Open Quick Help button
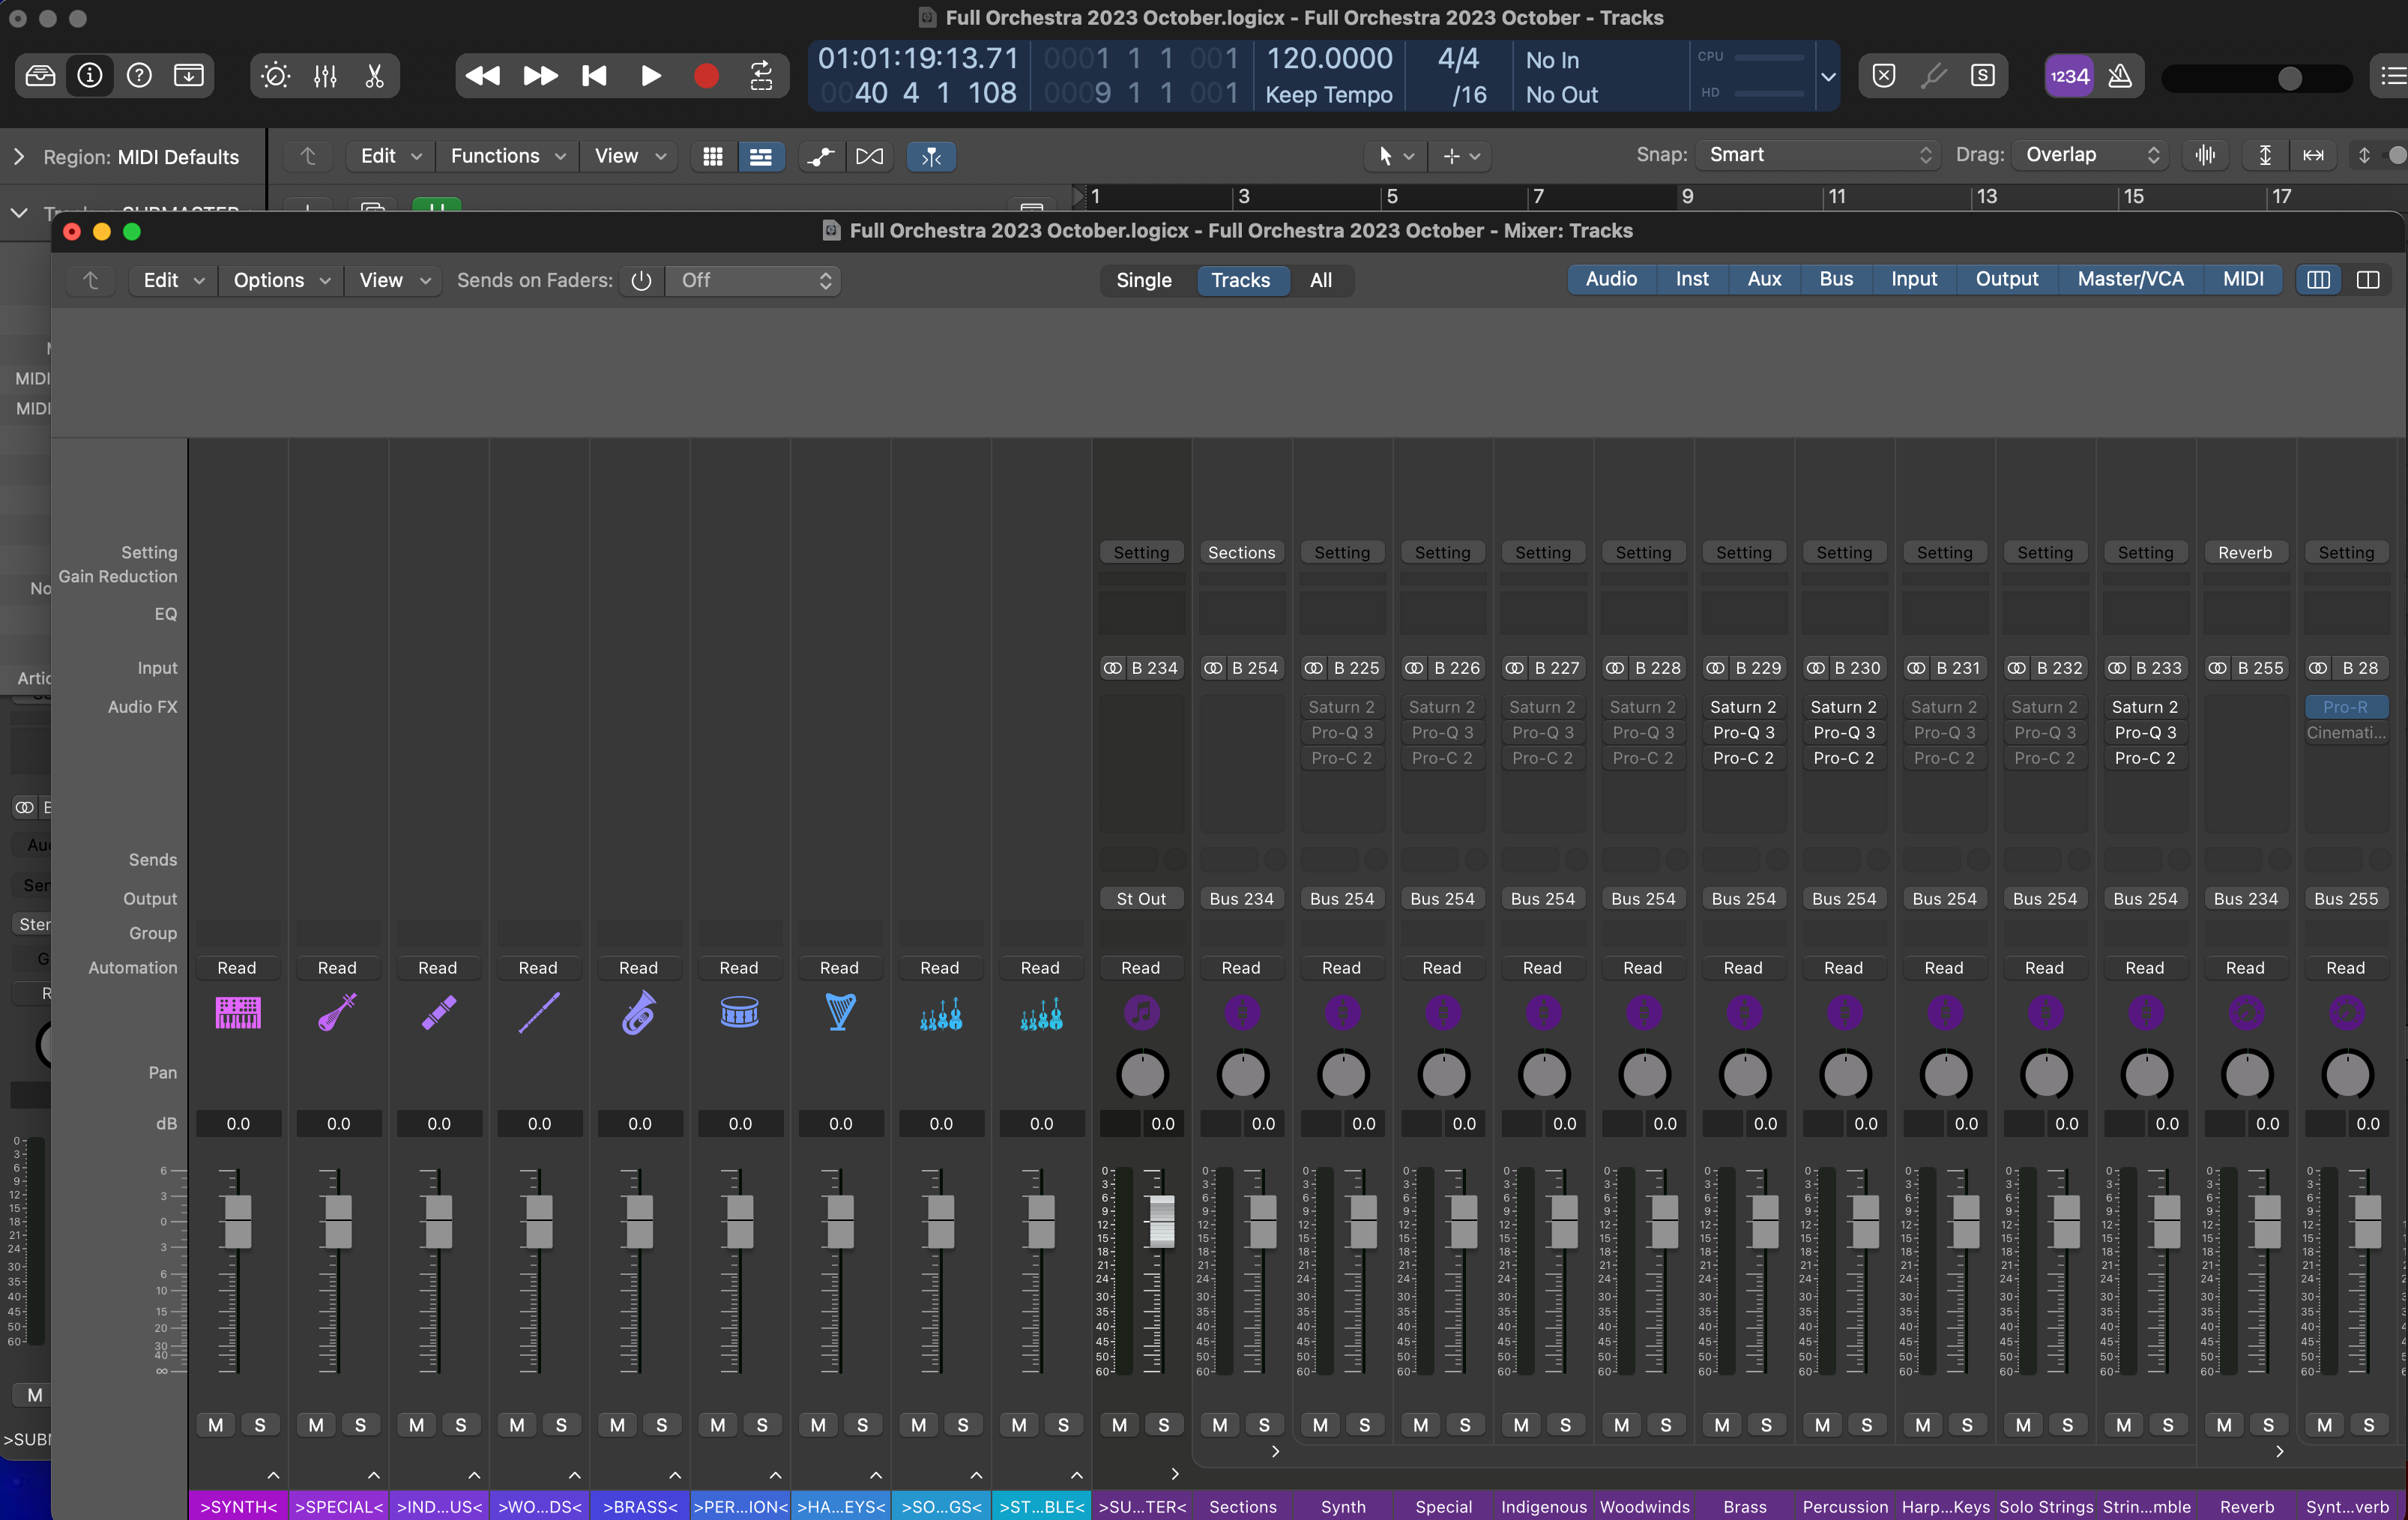Screen dimensions: 2408x1520 click(x=139, y=76)
